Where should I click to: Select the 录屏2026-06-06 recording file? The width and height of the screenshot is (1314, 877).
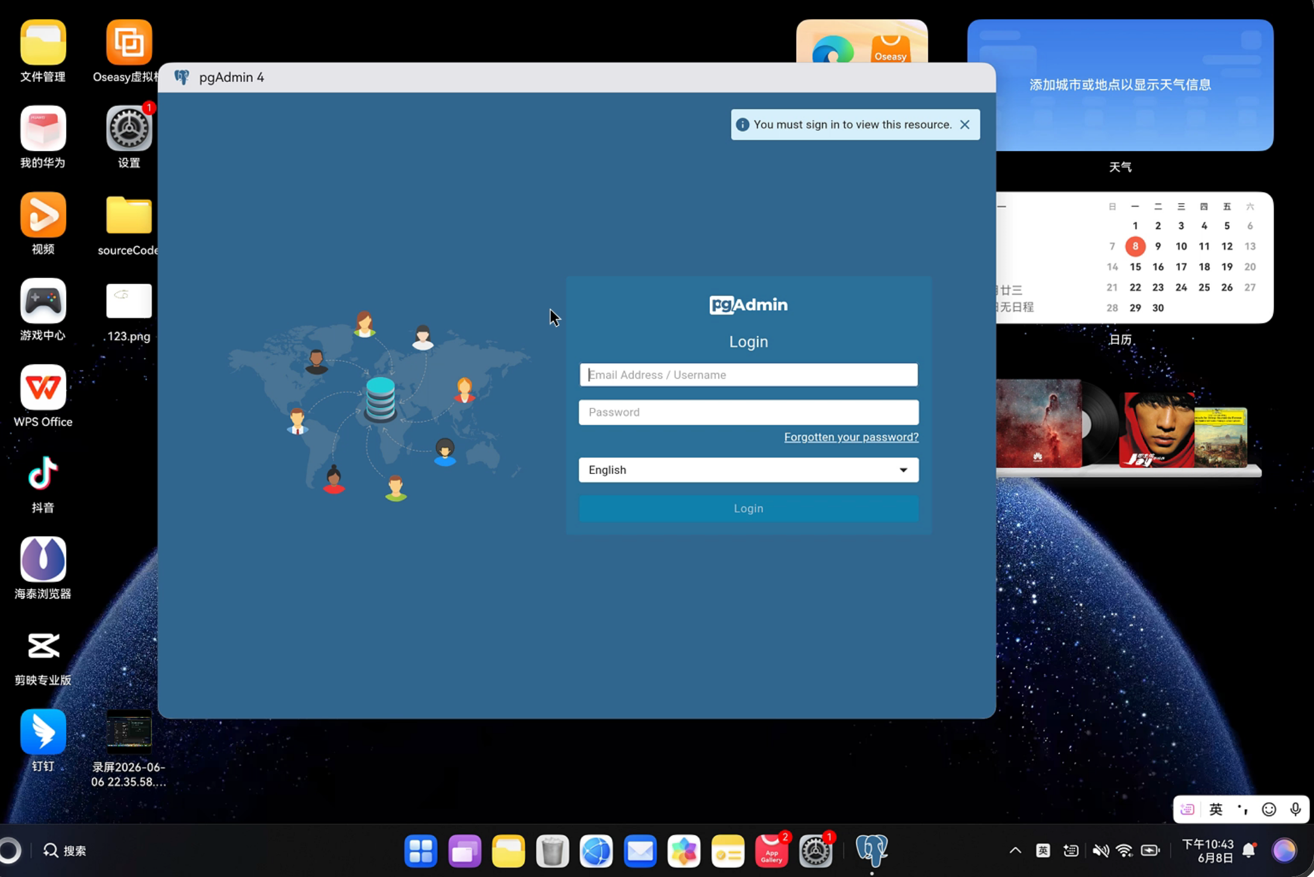click(129, 731)
